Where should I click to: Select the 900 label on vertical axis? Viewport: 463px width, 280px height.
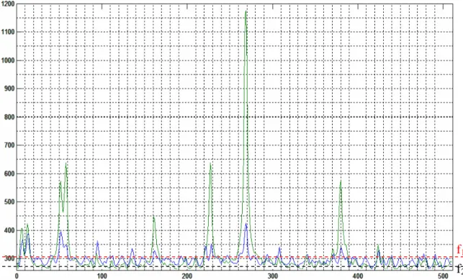(9, 89)
